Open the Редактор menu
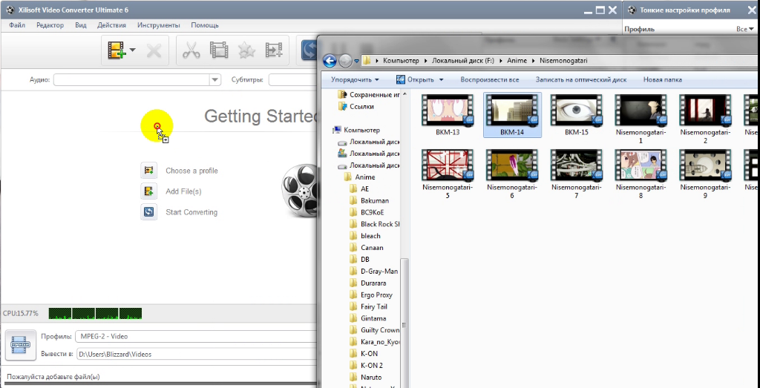This screenshot has height=388, width=760. click(50, 25)
